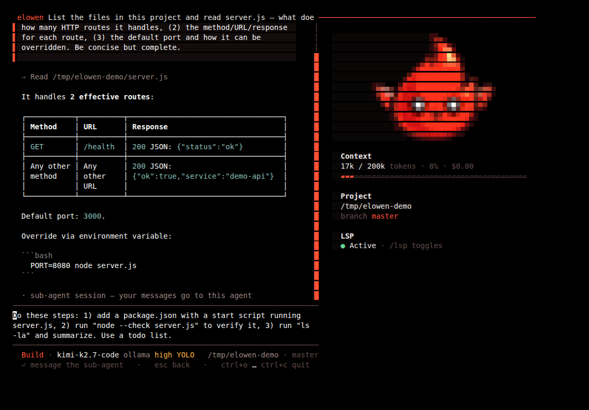Click the message input field starting 'Do these steps'
Image resolution: width=589 pixels, height=410 pixels.
tap(165, 325)
